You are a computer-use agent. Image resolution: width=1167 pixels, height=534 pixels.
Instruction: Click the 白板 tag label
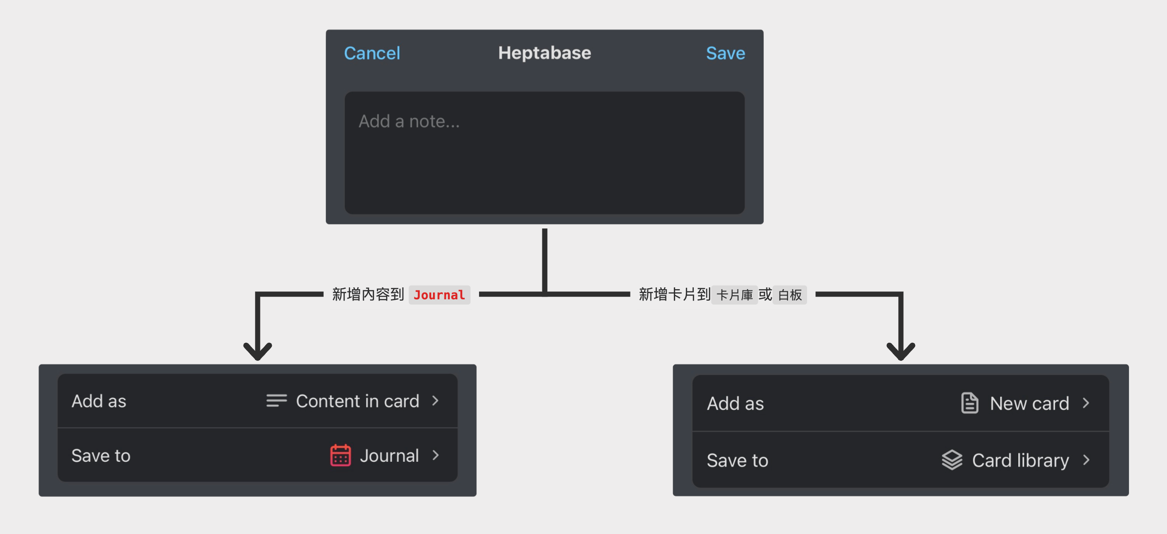[789, 295]
